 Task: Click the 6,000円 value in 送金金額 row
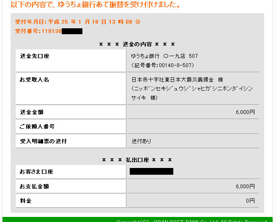coord(245,112)
